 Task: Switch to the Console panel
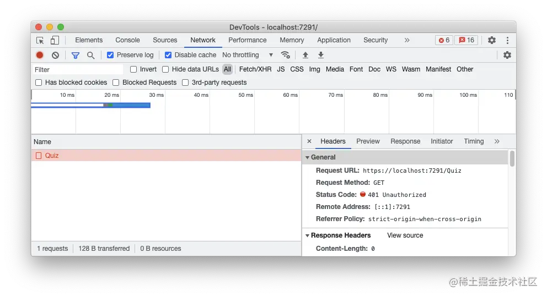coord(128,40)
